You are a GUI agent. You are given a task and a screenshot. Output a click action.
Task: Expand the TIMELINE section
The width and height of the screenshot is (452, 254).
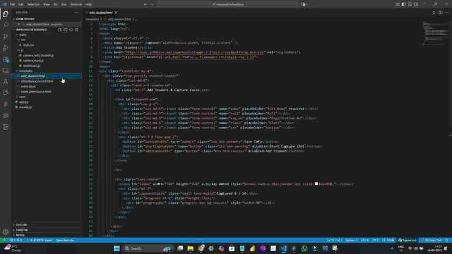[22, 230]
